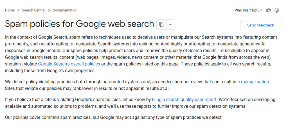Click paragraph starting In the context of Google Search

(x=141, y=54)
